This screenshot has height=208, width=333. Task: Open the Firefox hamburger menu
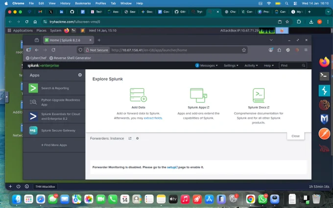pos(306,50)
